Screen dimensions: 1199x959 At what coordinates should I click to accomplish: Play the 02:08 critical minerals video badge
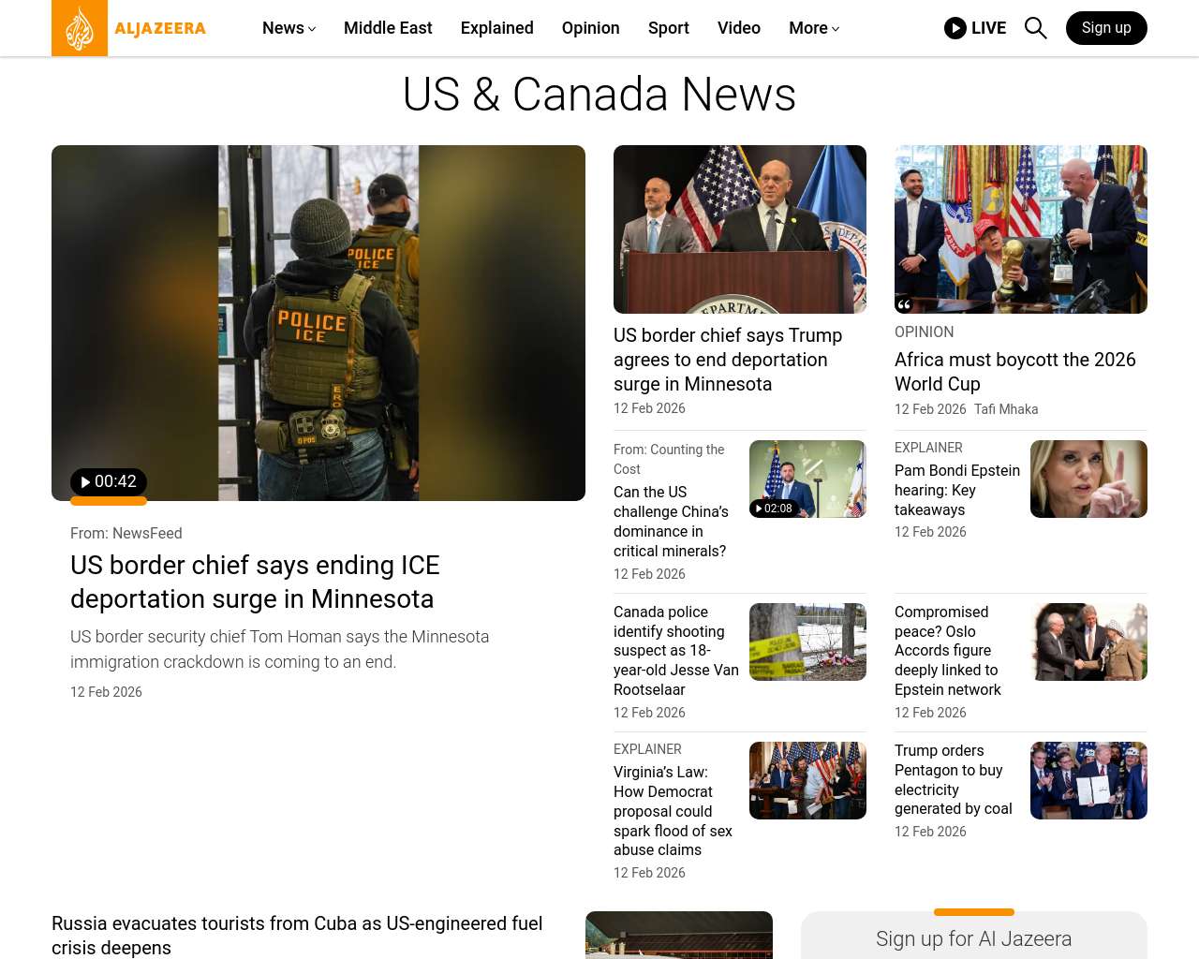pos(774,509)
